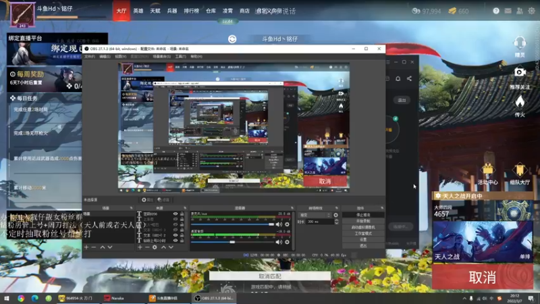
Task: Open the game settings gear icon
Action: click(531, 11)
